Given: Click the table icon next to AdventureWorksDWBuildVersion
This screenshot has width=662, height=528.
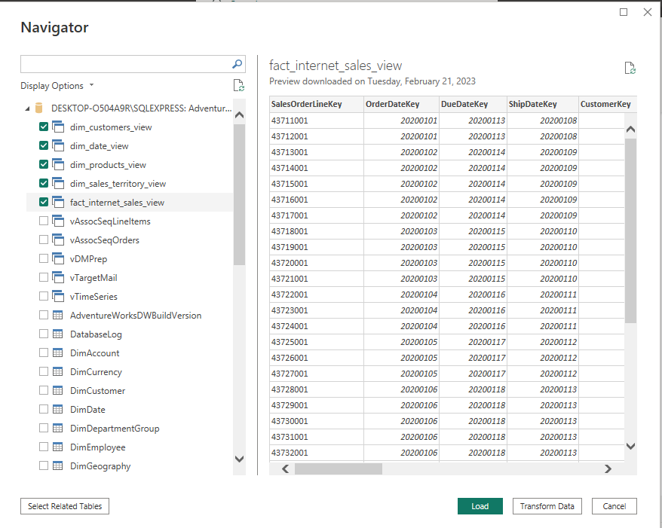Looking at the screenshot, I should pos(58,315).
